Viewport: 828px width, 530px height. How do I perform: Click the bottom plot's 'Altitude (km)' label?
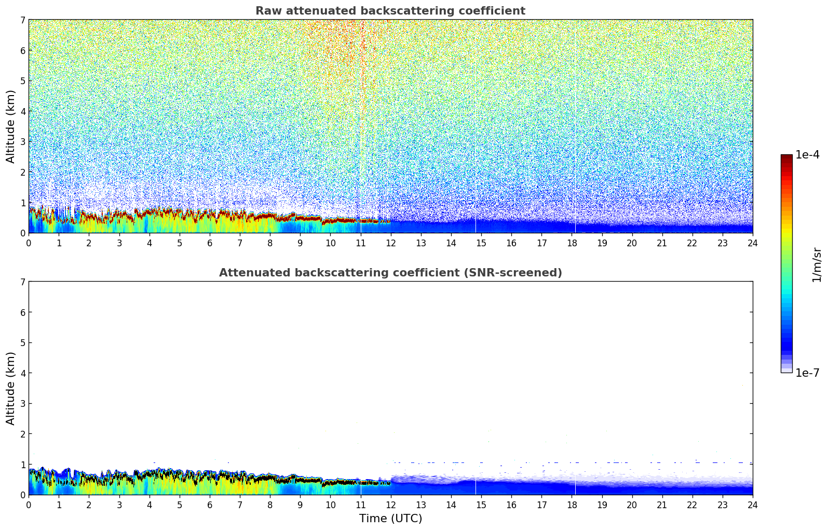(11, 388)
